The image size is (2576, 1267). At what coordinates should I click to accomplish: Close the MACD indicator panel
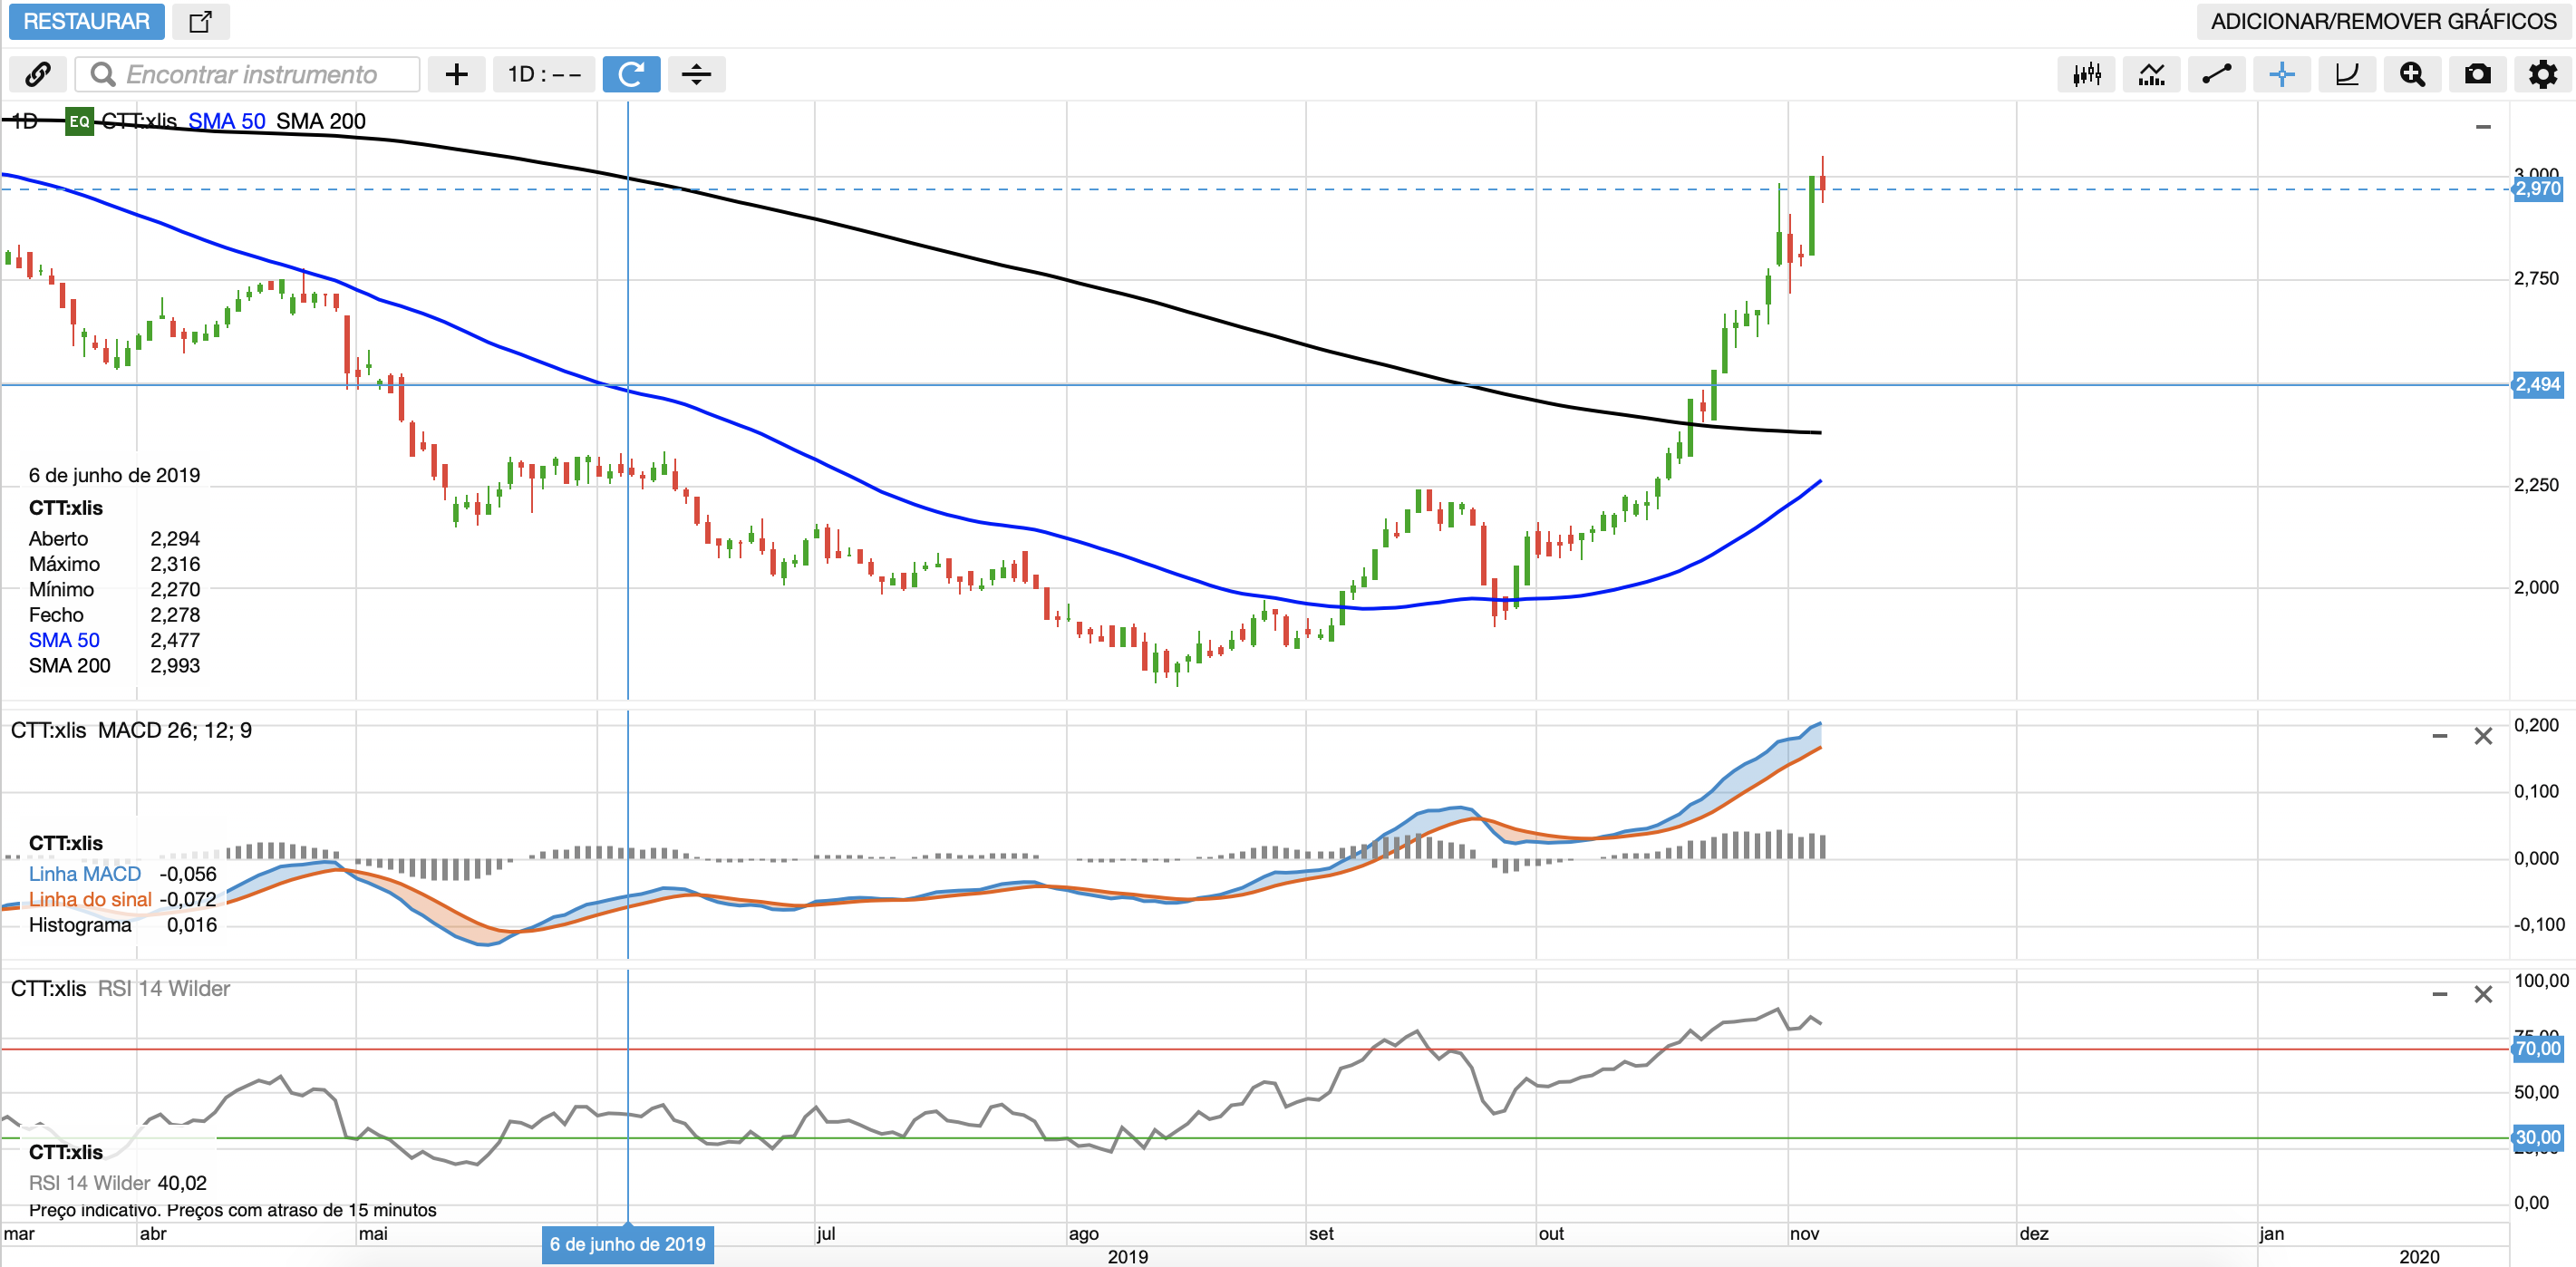point(2483,737)
